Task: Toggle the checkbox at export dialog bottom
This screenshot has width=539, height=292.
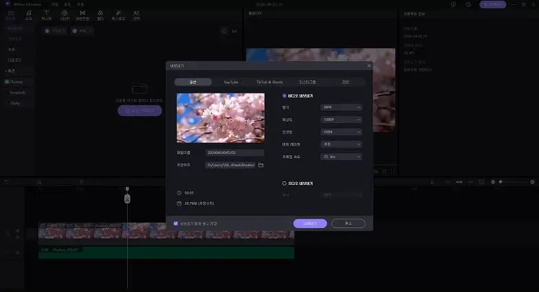Action: click(176, 223)
